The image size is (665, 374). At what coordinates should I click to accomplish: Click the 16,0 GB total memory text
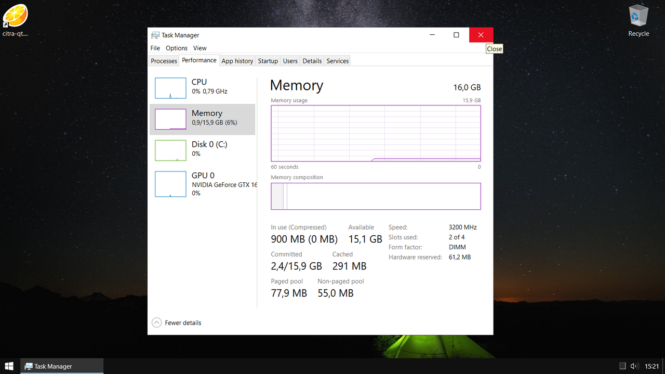[x=467, y=87]
